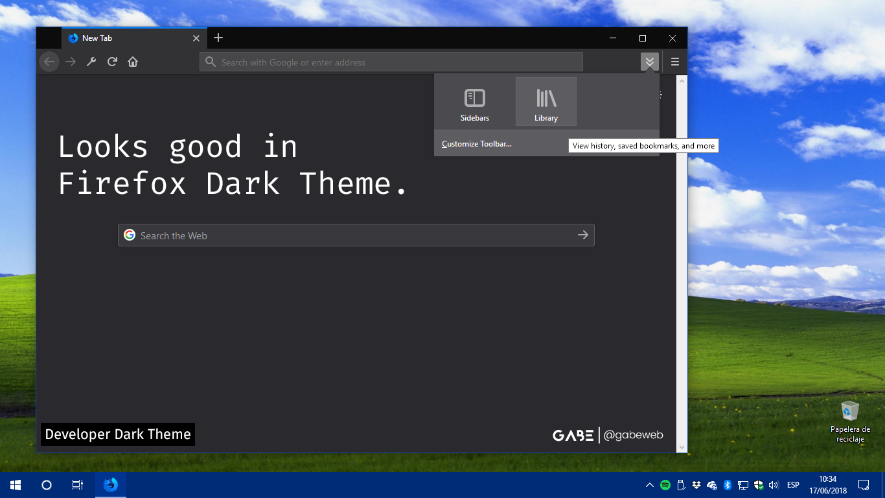Open Cortana search circle
This screenshot has height=498, width=885.
(x=47, y=485)
